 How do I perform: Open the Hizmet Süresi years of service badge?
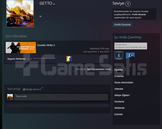(131, 46)
